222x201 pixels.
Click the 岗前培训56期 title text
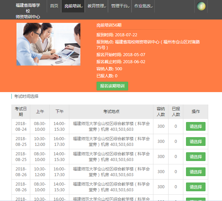click(109, 25)
